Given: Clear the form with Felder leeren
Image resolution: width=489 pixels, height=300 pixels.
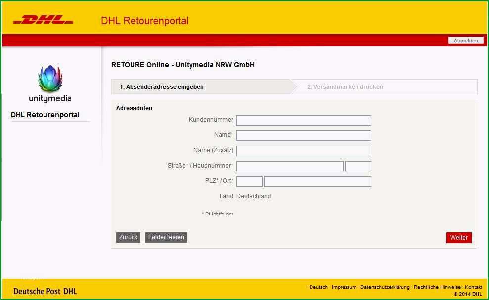Looking at the screenshot, I should (x=166, y=237).
